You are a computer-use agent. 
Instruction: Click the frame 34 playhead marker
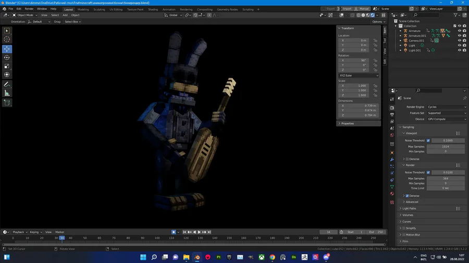coord(62,238)
